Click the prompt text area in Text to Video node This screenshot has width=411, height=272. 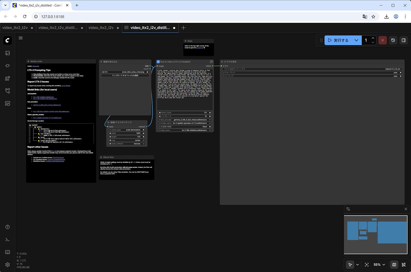coord(185,89)
